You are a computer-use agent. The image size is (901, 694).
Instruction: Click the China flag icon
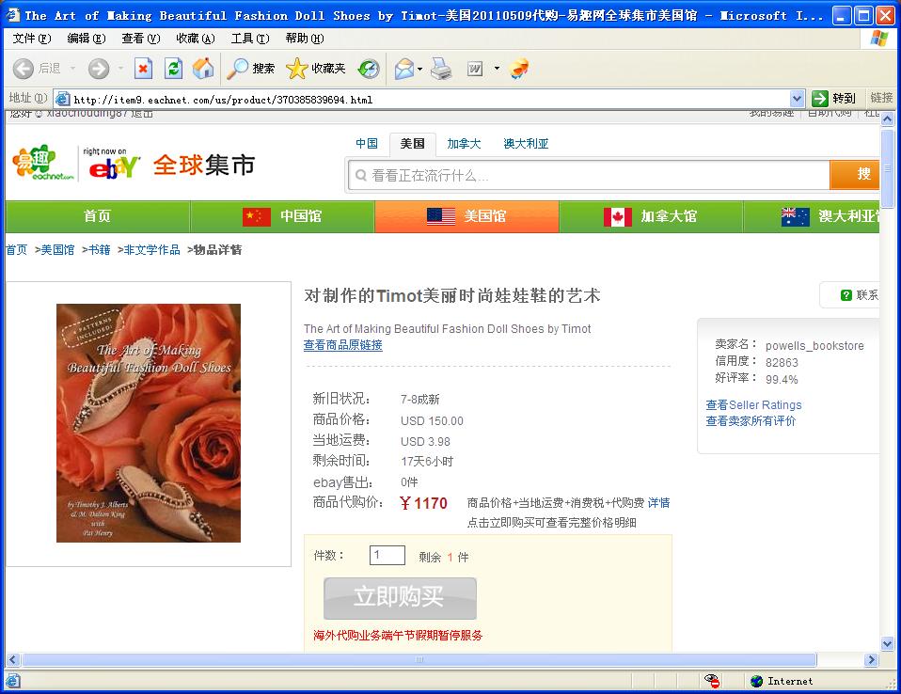click(x=256, y=216)
